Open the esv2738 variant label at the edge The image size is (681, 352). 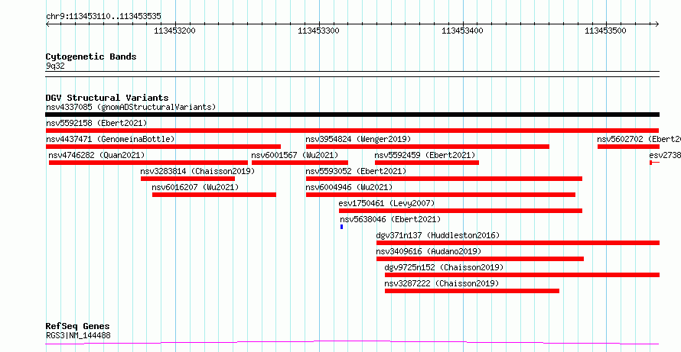tap(665, 155)
